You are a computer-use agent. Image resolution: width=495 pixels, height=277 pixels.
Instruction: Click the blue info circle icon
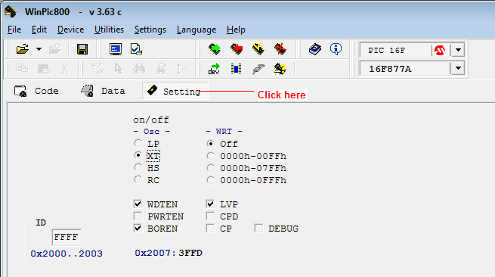(x=336, y=49)
